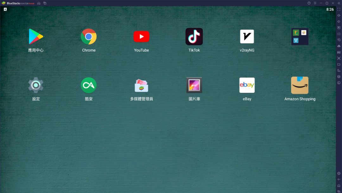Click the 'Chrome' label text
This screenshot has height=193, width=342.
point(89,50)
